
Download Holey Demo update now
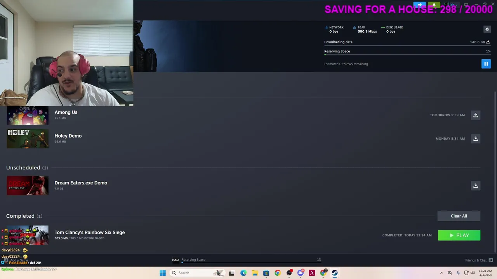point(476,138)
